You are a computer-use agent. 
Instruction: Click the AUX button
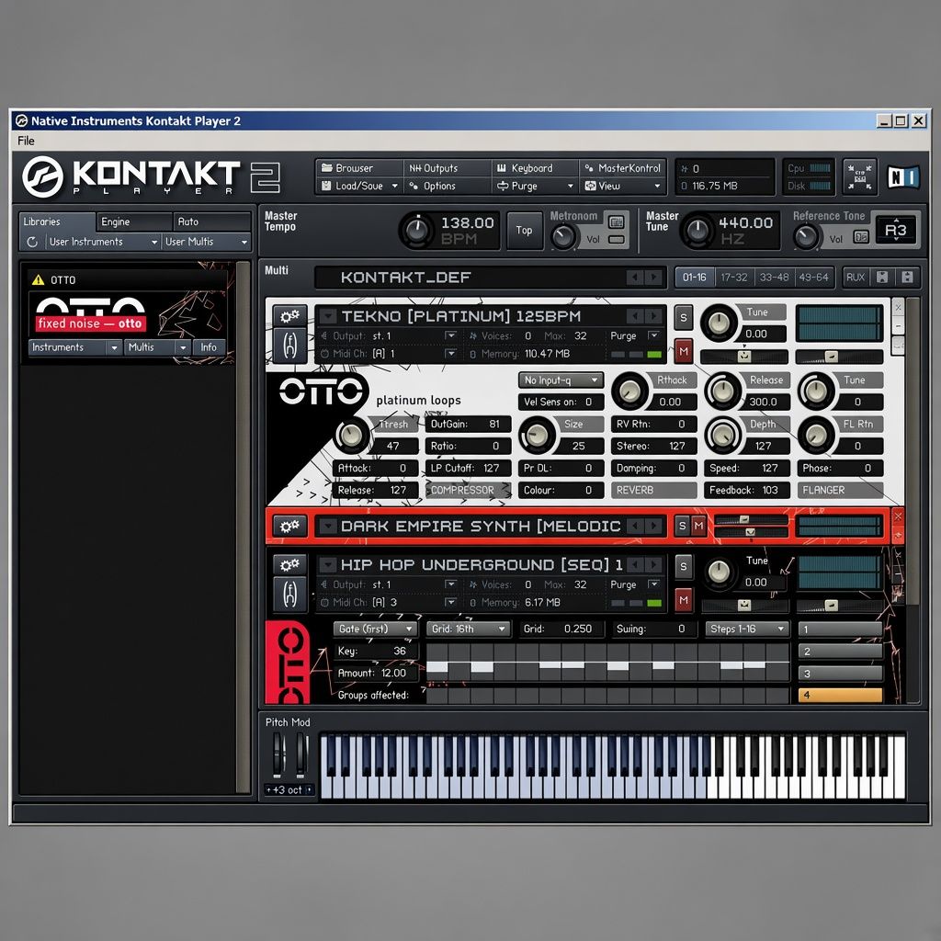point(856,278)
